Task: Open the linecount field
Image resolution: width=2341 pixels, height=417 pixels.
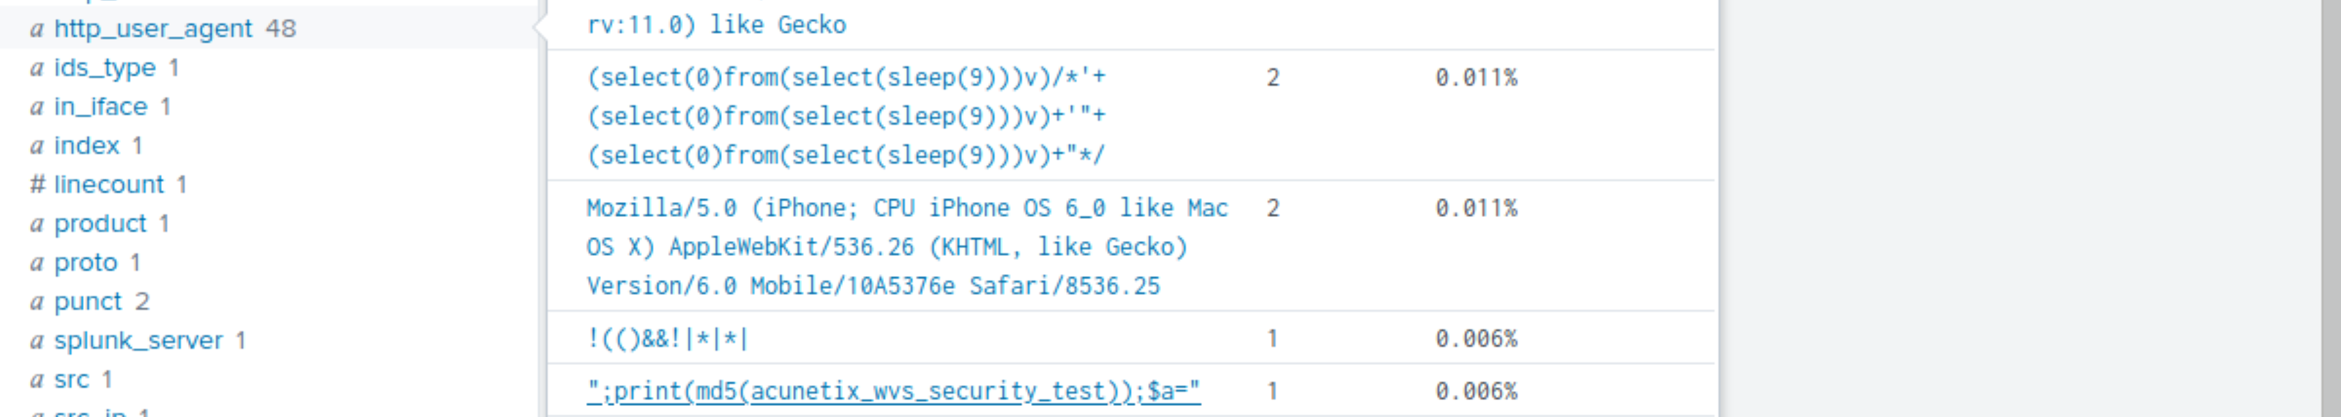Action: point(108,185)
